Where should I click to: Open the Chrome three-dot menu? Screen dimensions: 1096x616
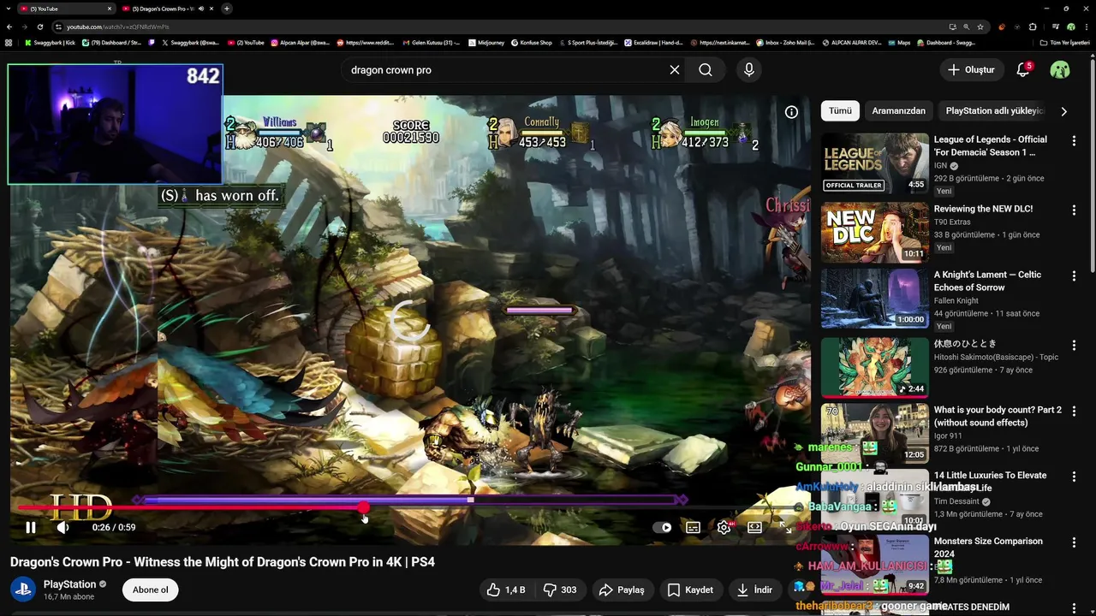[x=1087, y=27]
